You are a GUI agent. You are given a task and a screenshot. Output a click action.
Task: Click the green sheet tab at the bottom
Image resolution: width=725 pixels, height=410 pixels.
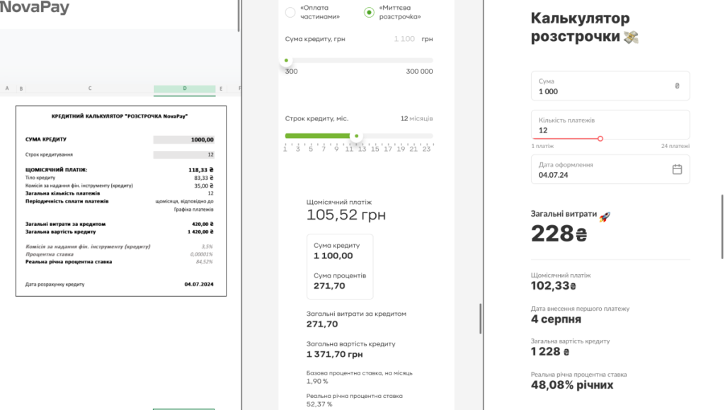coord(184,409)
